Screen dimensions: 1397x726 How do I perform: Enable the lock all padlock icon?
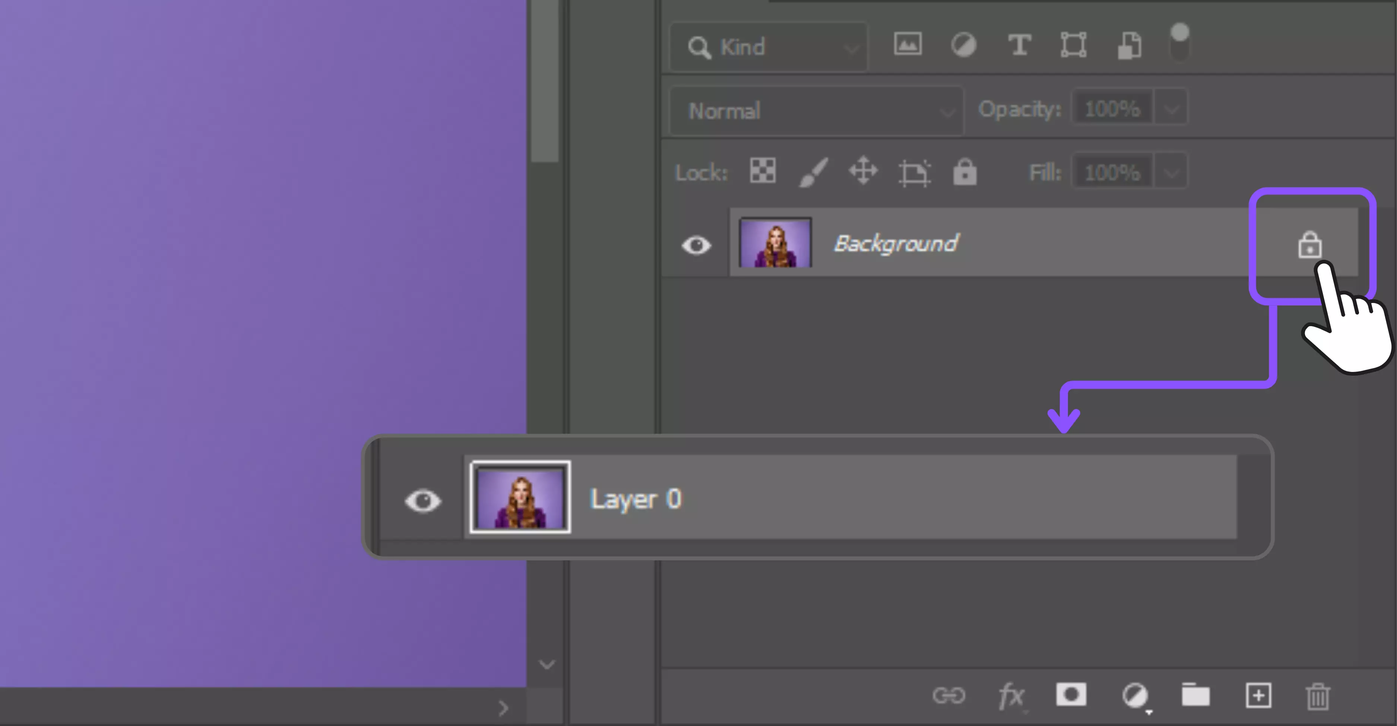click(965, 172)
